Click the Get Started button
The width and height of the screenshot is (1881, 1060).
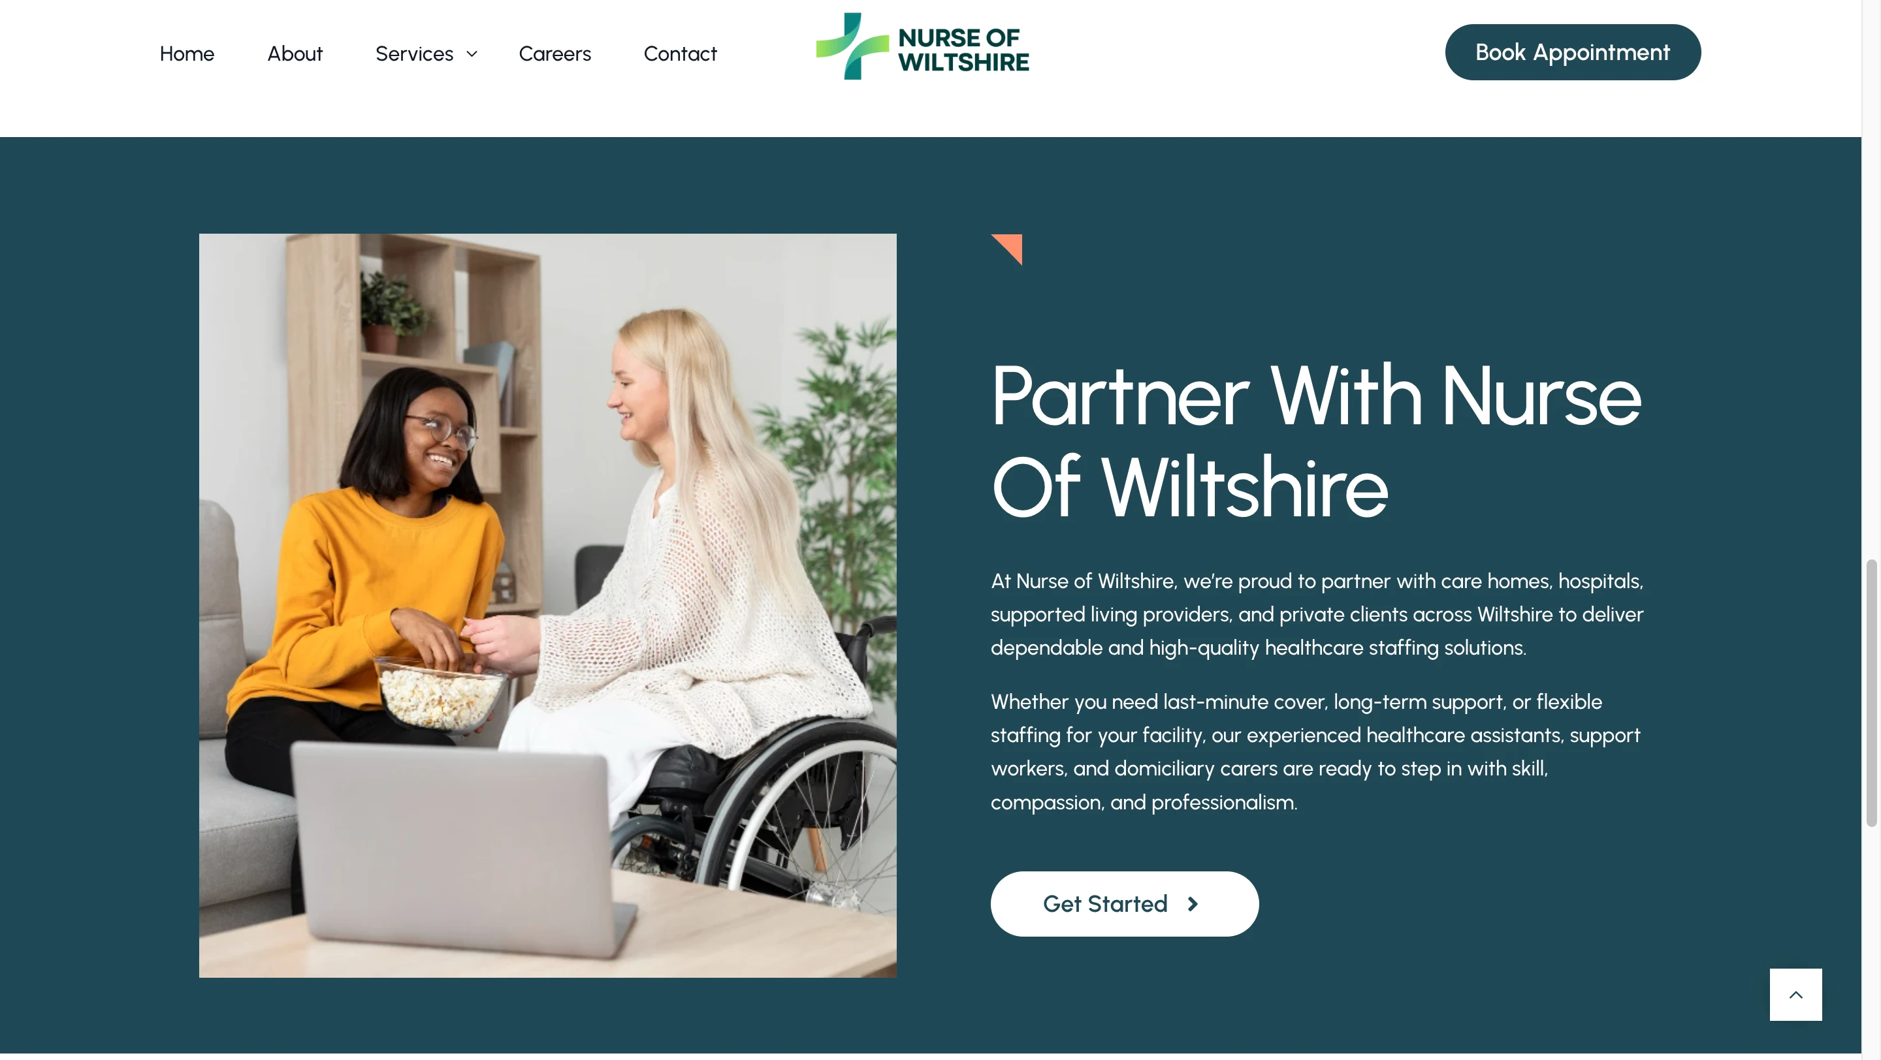(1125, 904)
